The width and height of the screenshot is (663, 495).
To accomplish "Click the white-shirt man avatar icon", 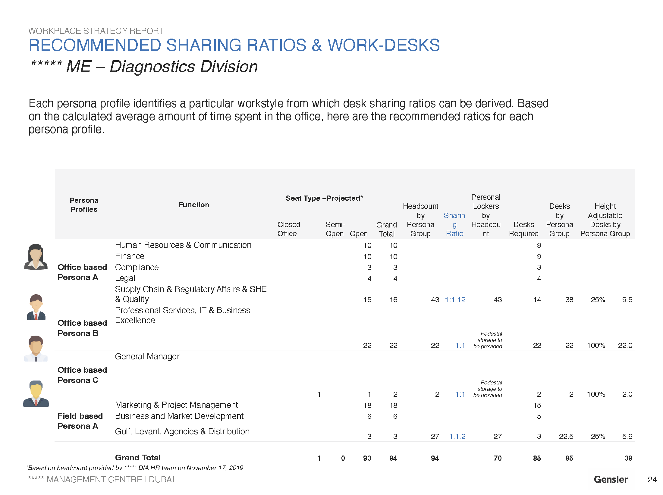I will pyautogui.click(x=36, y=349).
